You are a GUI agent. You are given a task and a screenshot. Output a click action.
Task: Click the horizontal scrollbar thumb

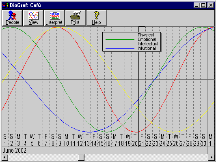click(x=81, y=157)
